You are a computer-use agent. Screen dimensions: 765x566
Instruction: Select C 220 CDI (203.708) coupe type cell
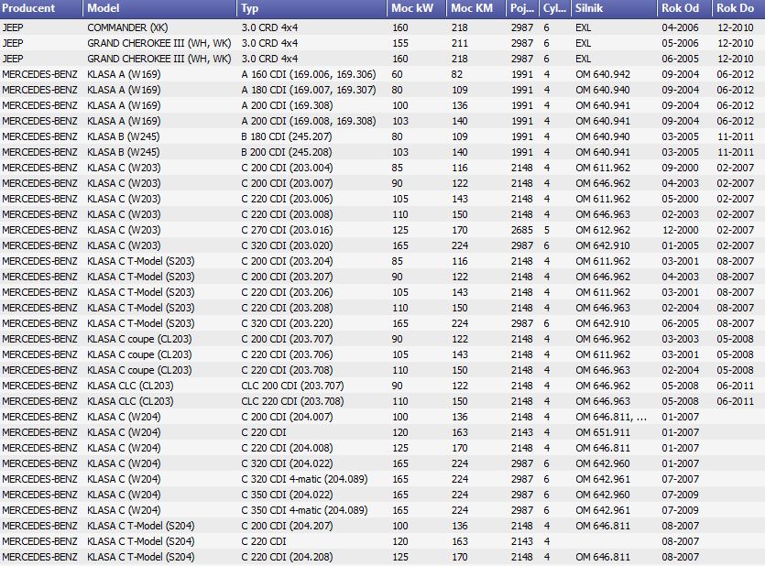tap(287, 371)
